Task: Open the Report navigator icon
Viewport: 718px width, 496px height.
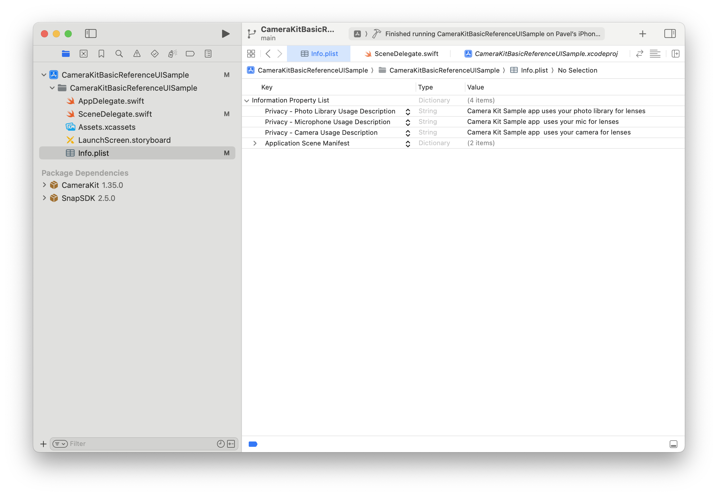Action: click(208, 54)
